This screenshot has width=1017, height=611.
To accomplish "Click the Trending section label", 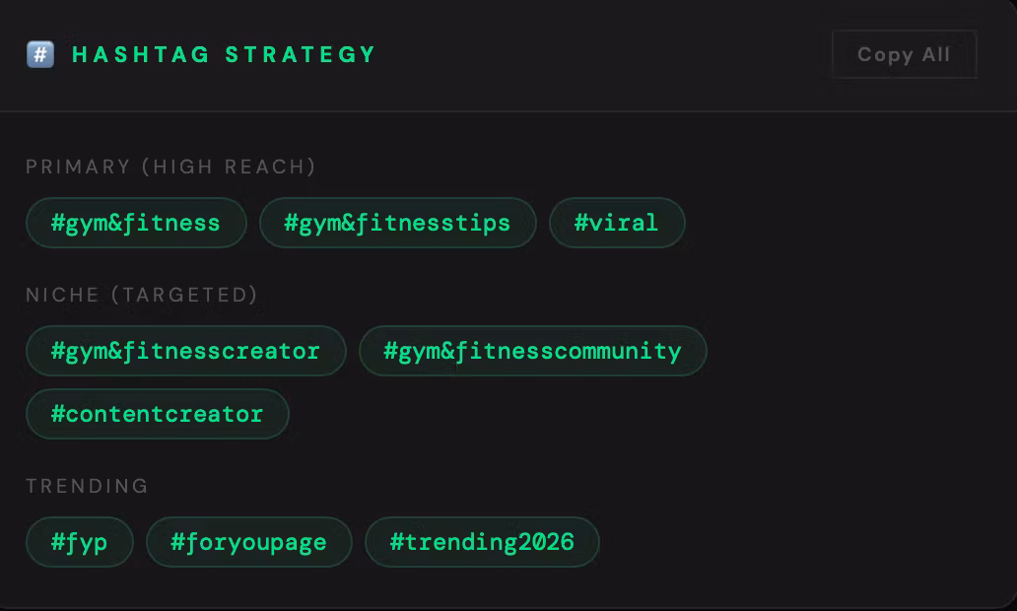I will click(x=87, y=486).
